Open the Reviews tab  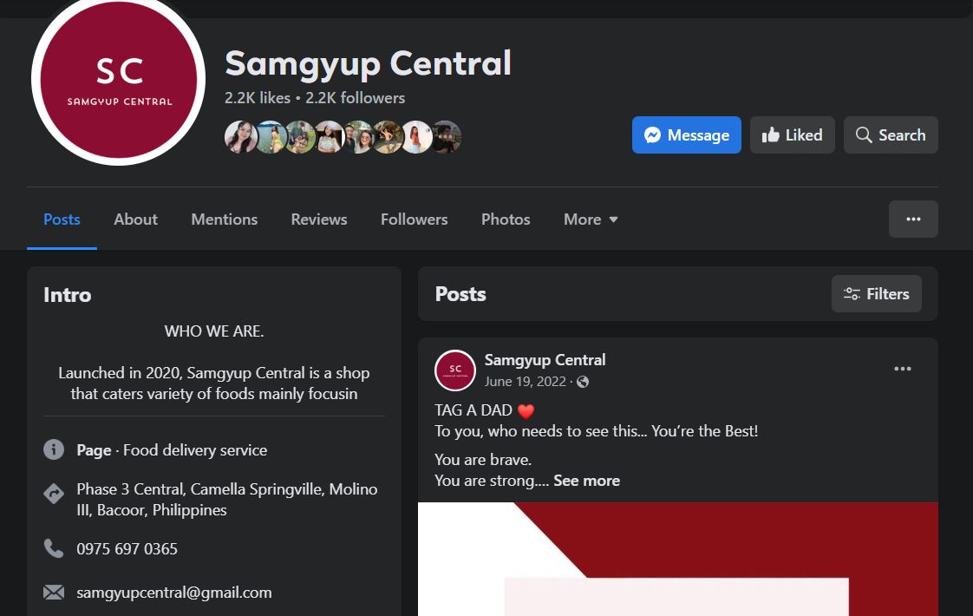point(319,220)
